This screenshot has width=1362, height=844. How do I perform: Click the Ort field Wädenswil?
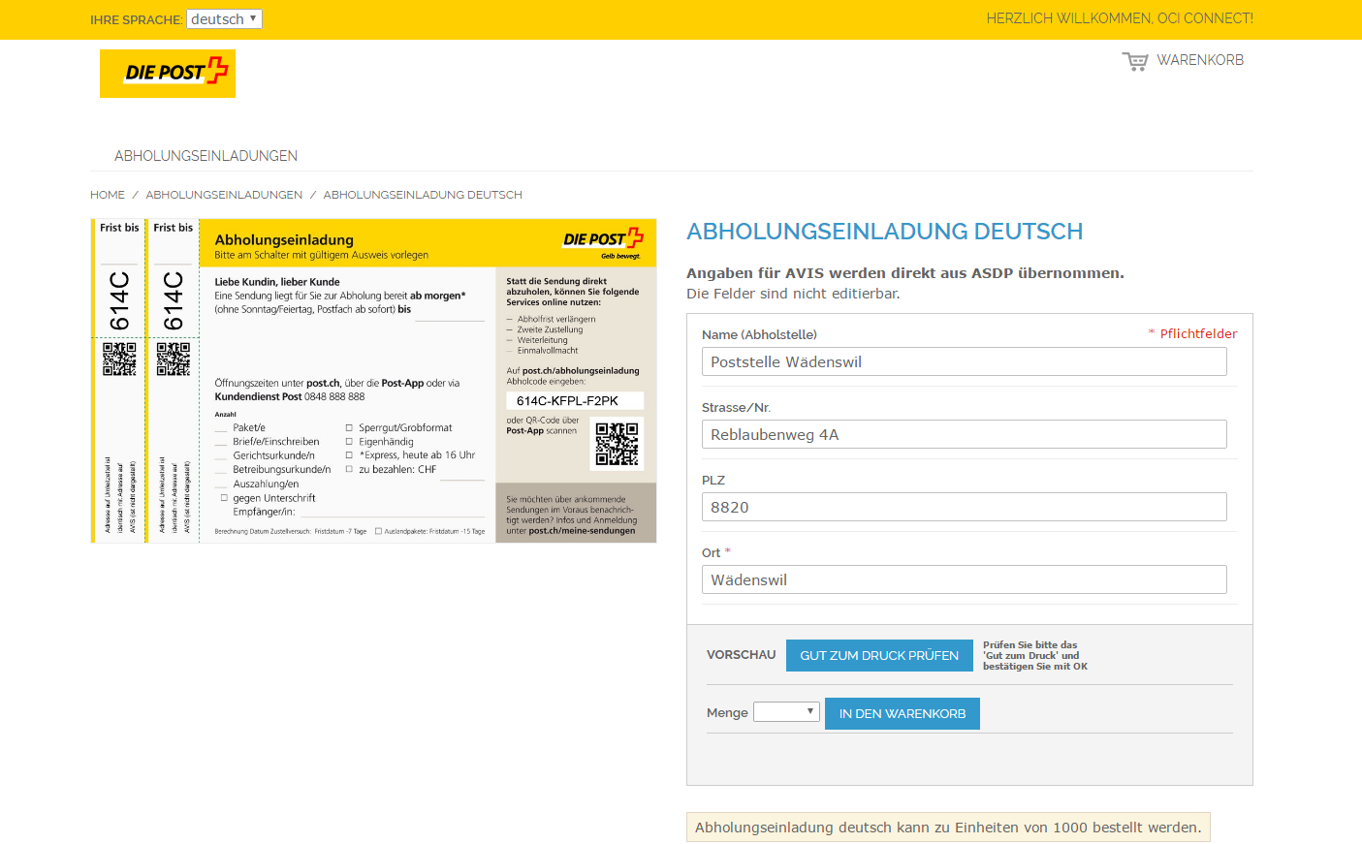coord(964,579)
